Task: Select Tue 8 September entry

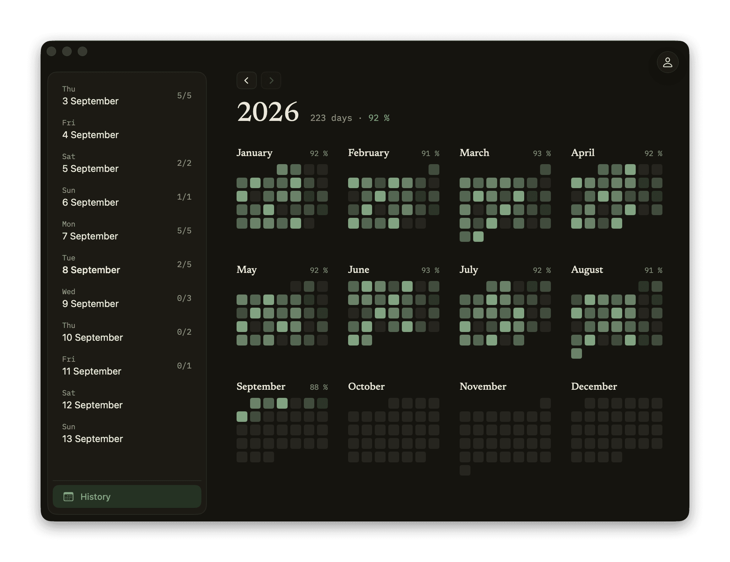Action: coord(127,265)
